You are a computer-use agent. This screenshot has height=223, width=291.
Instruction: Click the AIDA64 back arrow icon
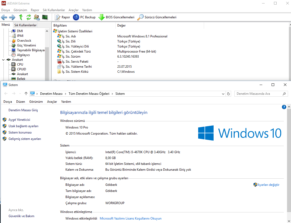4,18
